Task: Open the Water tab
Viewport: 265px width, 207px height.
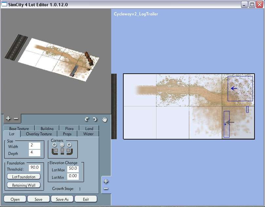Action: click(88, 134)
